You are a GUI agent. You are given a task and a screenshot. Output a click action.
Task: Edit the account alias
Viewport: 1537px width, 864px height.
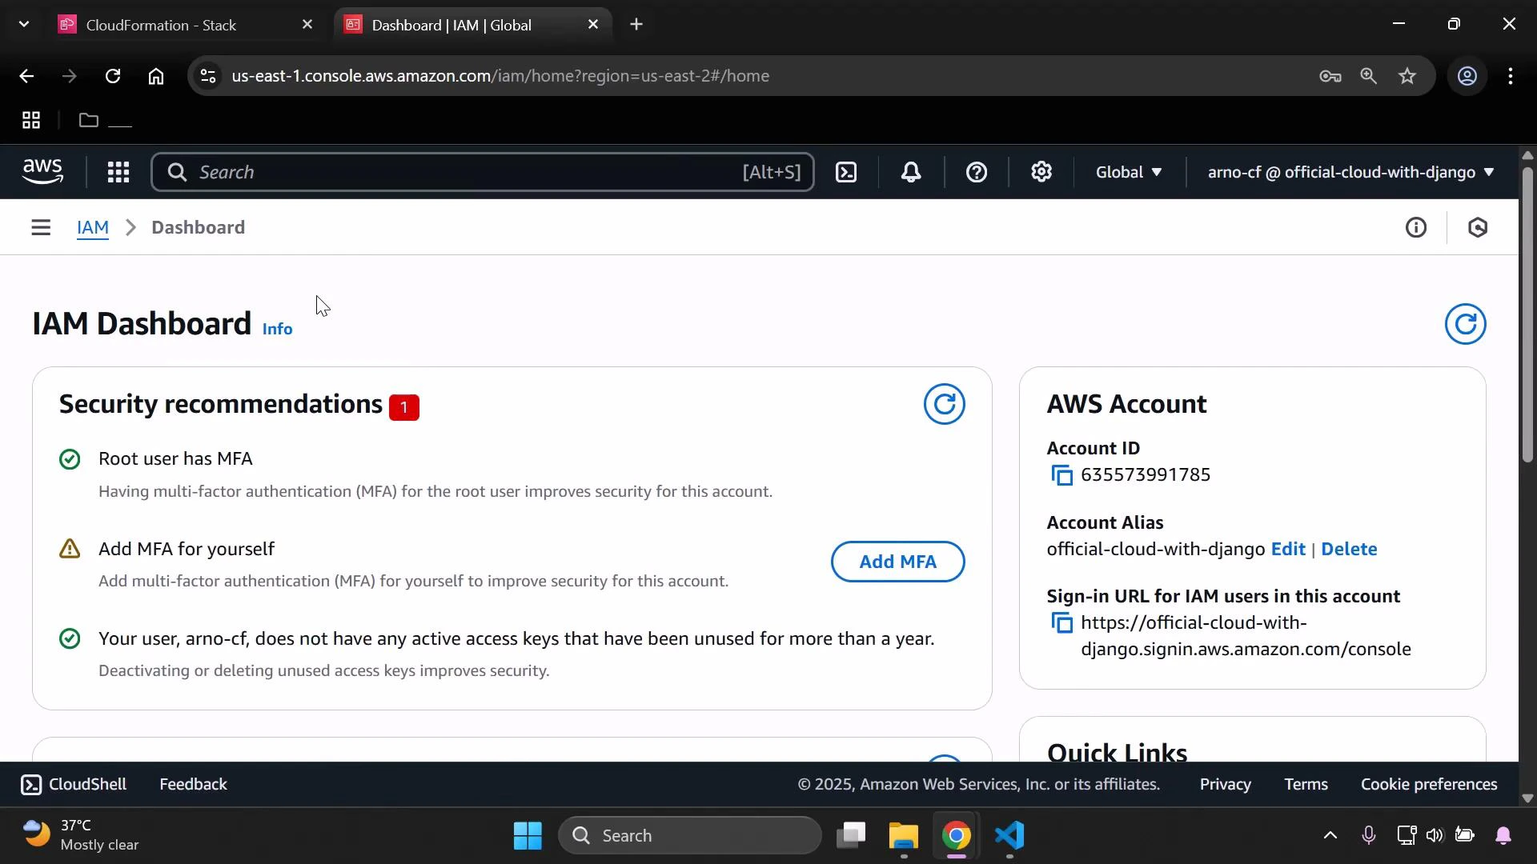[x=1289, y=550]
